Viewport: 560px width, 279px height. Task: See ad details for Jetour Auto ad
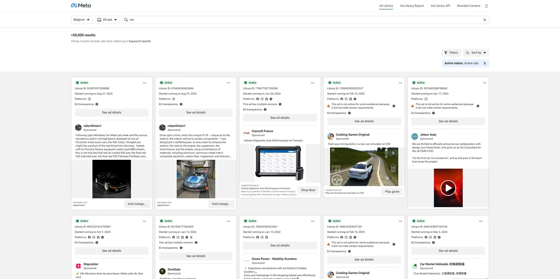448,121
